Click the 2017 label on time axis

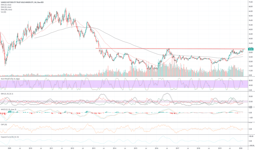pyautogui.click(x=177, y=148)
